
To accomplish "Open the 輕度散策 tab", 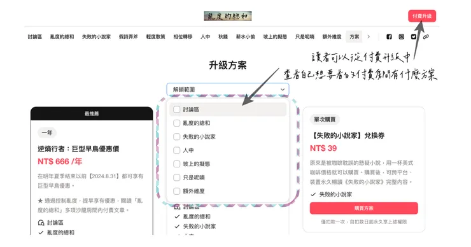I will 155,37.
